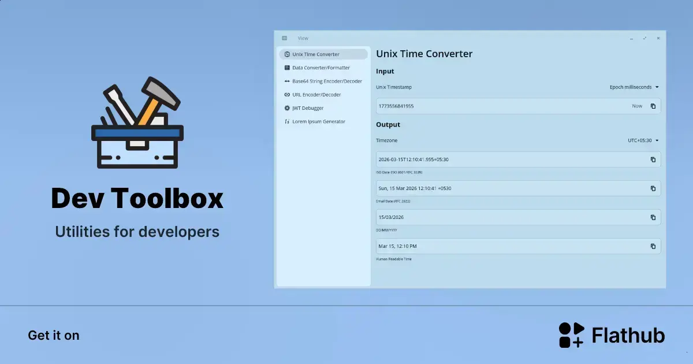This screenshot has height=364, width=693.
Task: Click the Unix Timestamp label
Action: (x=394, y=87)
